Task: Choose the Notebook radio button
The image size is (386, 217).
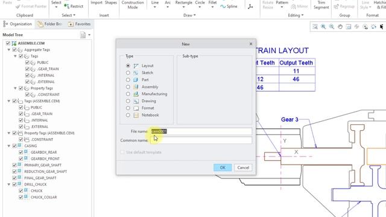Action: (128, 115)
